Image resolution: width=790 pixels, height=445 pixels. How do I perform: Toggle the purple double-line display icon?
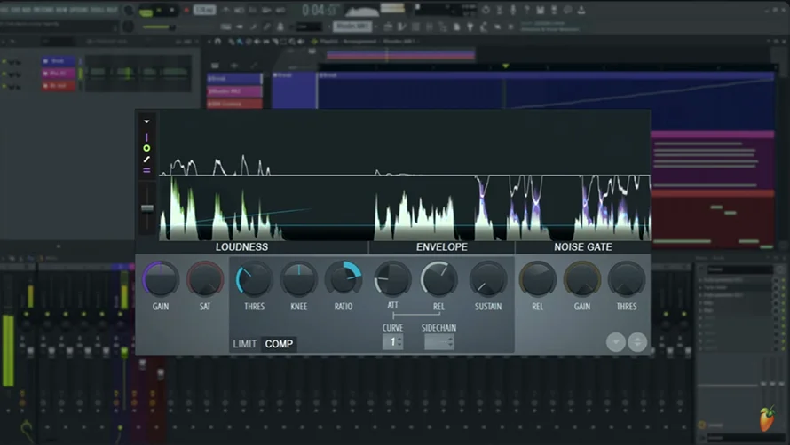[x=146, y=171]
